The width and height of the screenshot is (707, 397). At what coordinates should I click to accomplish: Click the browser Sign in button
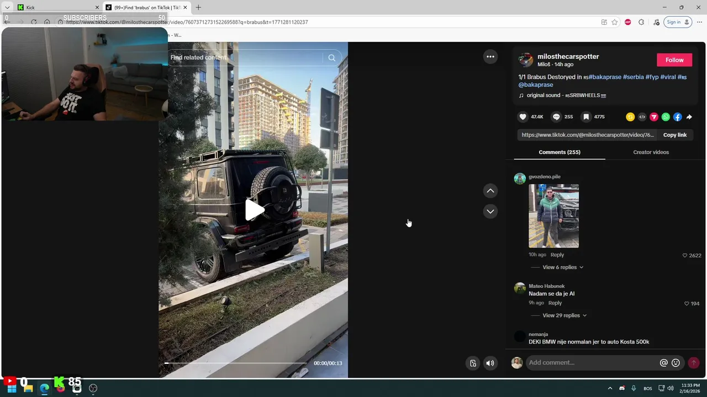click(x=678, y=22)
